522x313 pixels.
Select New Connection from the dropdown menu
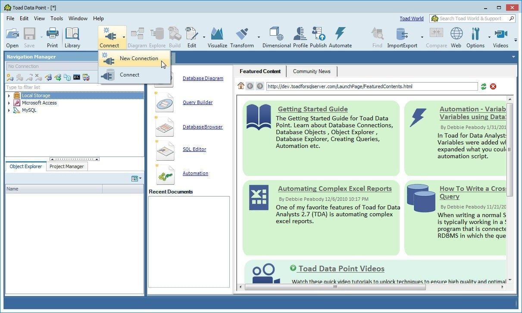[x=134, y=58]
